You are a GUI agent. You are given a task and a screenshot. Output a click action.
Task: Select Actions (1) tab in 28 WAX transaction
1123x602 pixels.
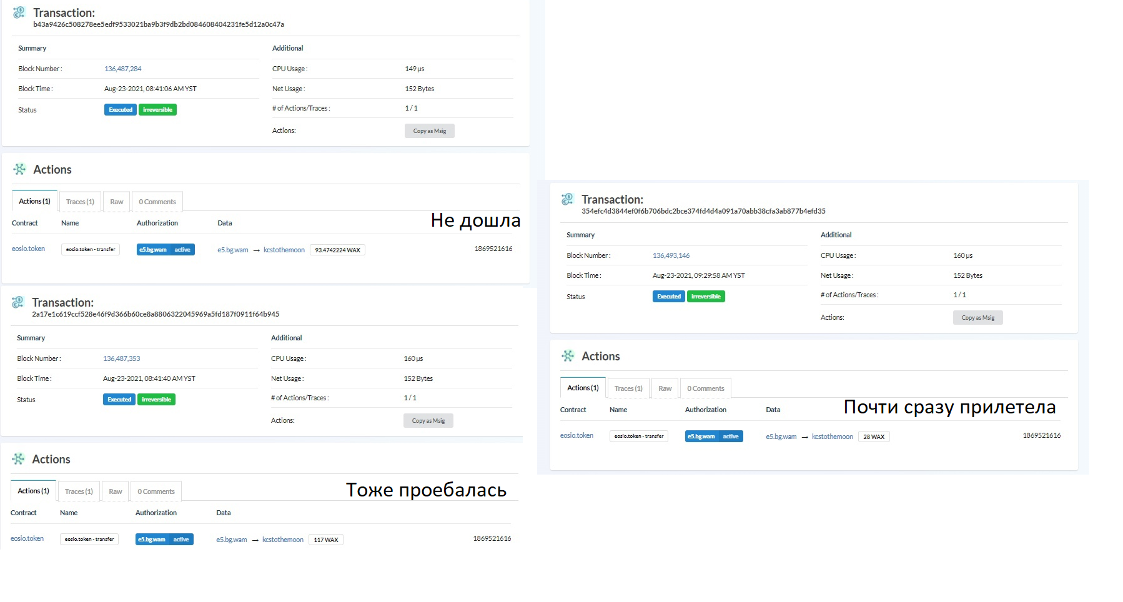(x=583, y=388)
